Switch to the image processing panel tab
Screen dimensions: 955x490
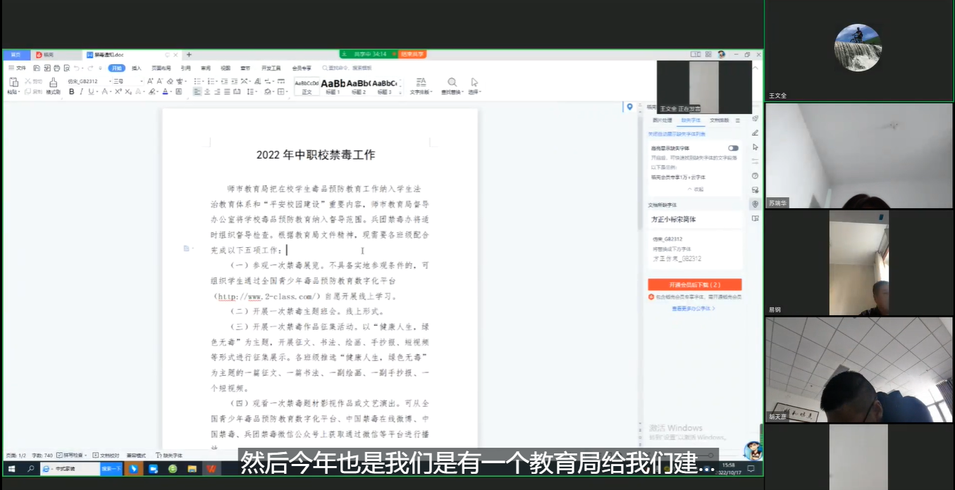[662, 120]
